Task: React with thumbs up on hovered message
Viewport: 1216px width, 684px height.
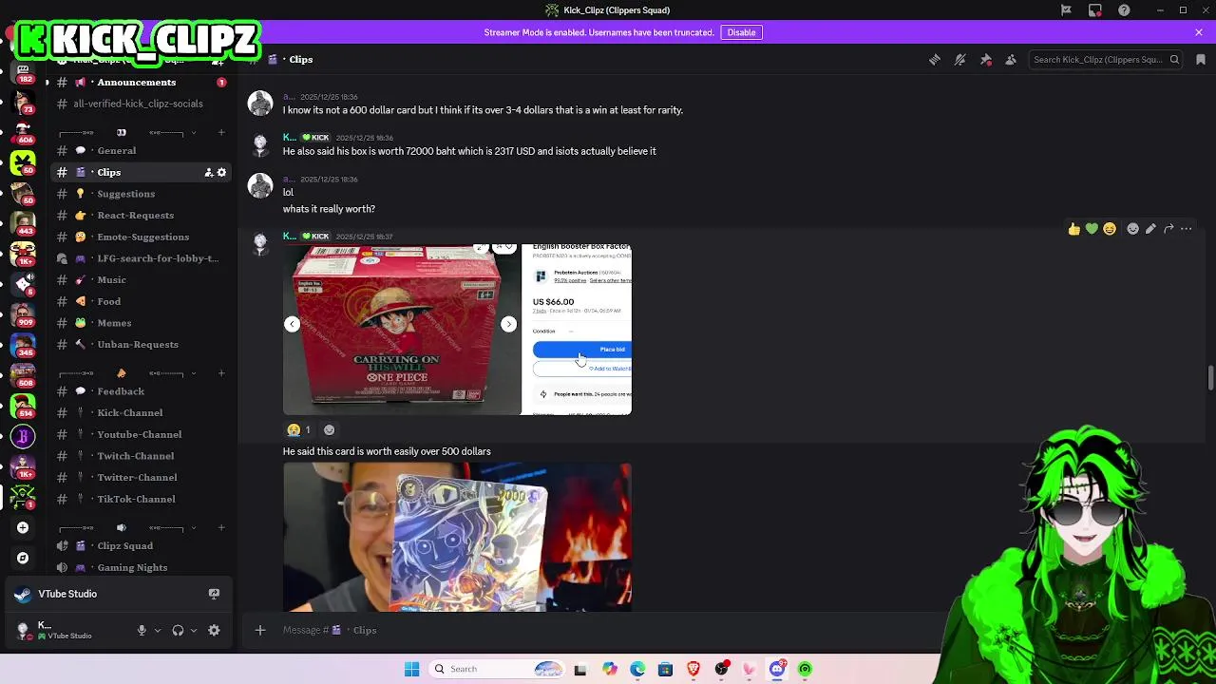Action: click(x=1073, y=229)
